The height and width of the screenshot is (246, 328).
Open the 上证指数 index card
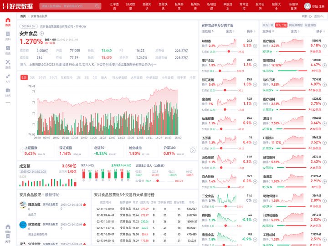click(37, 151)
